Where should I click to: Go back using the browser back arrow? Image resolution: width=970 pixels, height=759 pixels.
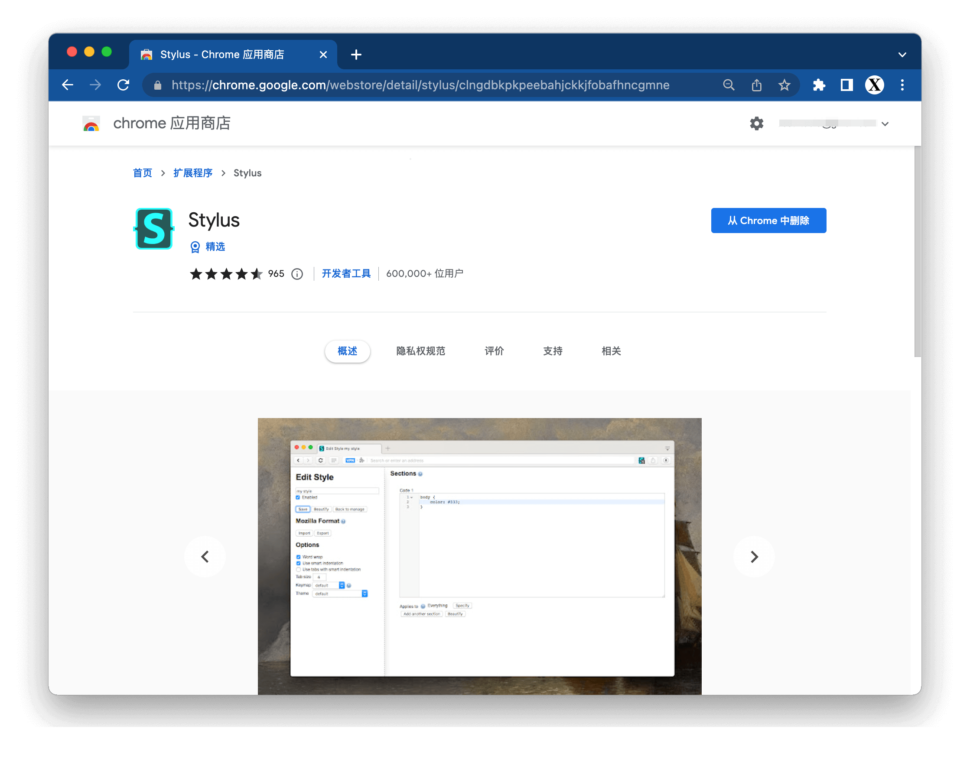click(68, 85)
